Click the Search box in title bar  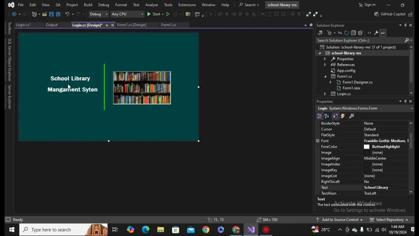pos(249,5)
